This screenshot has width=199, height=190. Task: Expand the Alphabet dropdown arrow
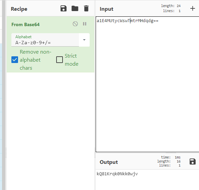84,40
